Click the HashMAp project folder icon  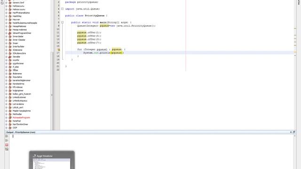(10, 16)
